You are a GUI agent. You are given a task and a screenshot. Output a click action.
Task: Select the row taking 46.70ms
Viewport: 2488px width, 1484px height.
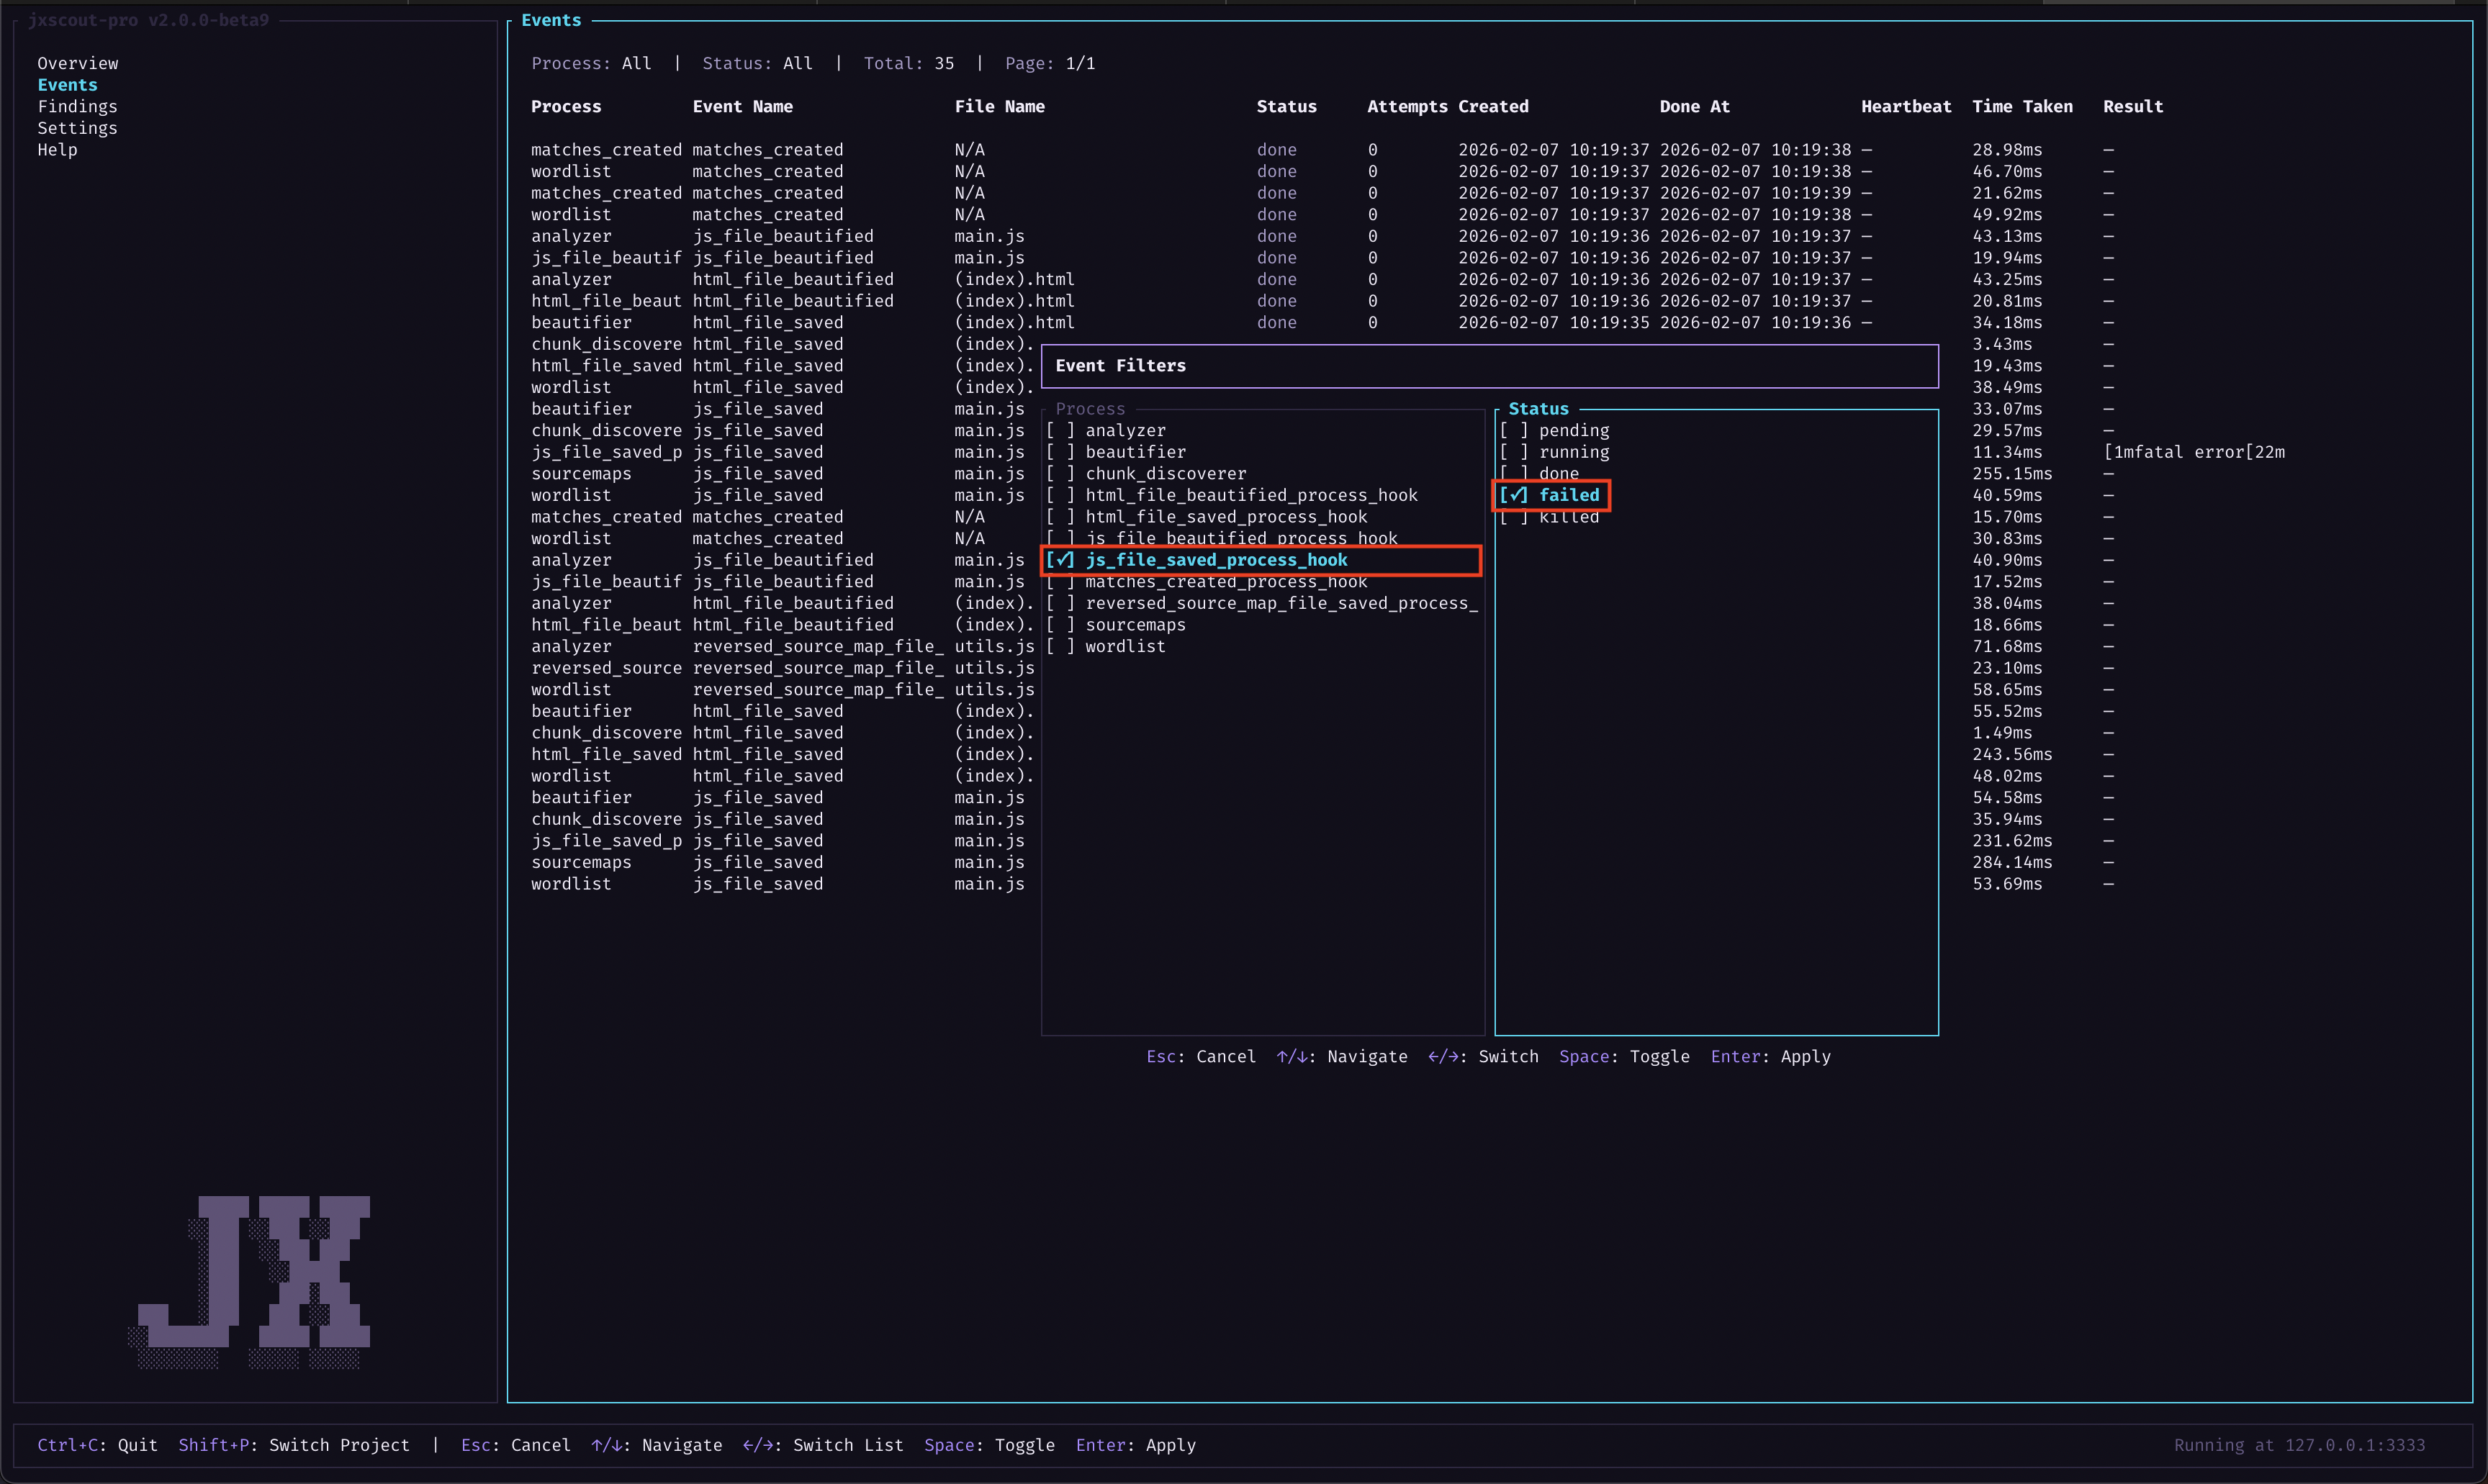[x=1322, y=171]
